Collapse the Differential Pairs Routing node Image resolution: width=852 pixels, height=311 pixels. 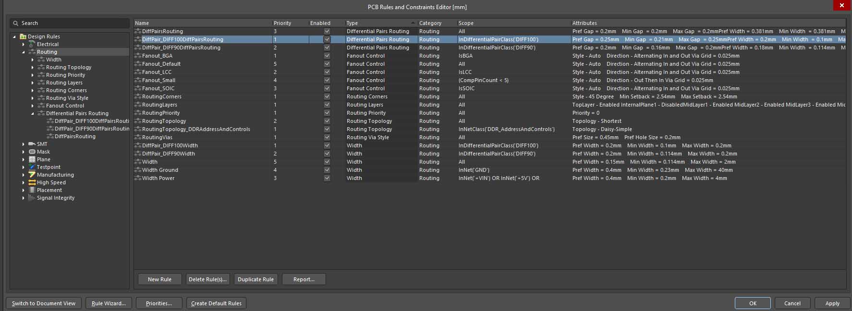coord(33,113)
